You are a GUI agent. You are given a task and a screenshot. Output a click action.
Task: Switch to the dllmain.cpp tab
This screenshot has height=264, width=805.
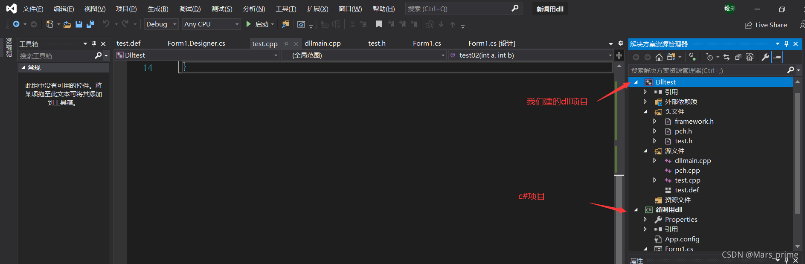tap(323, 44)
